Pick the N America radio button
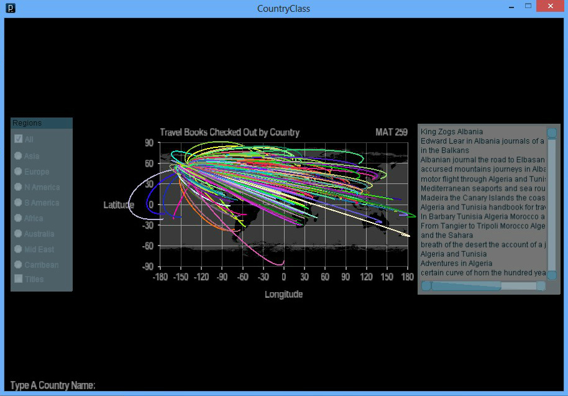Screen dimensions: 568x396 [19, 187]
